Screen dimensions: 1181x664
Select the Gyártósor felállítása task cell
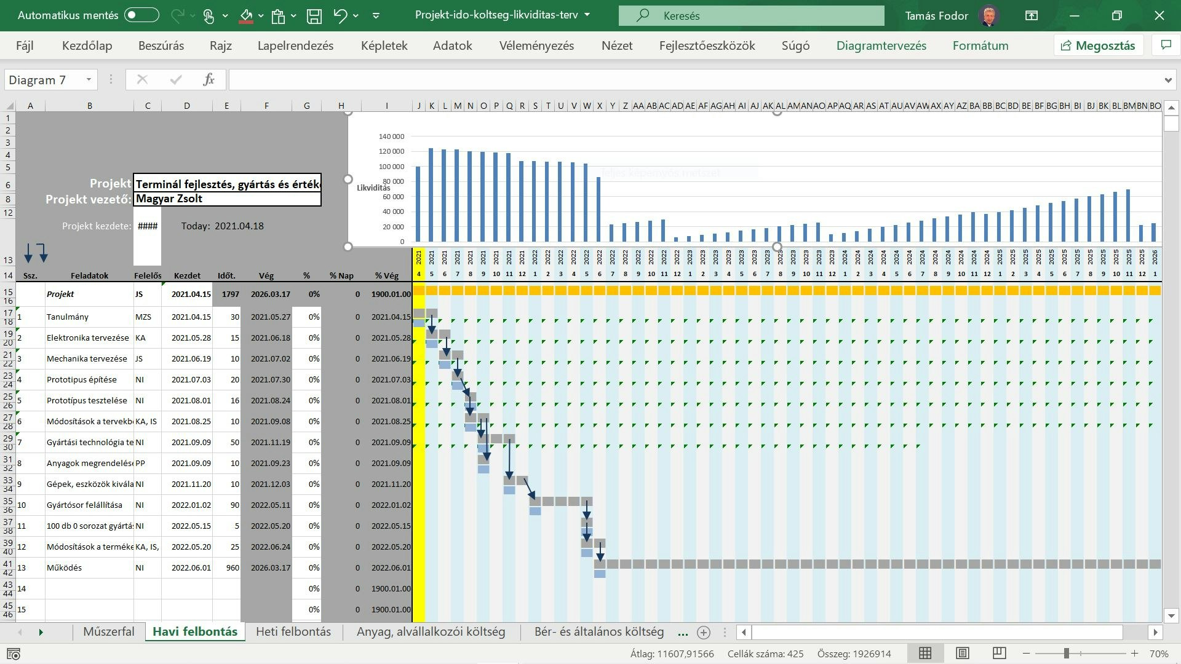click(89, 505)
